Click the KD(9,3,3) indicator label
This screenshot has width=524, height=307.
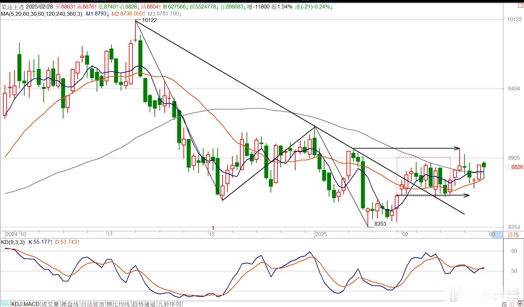13,242
